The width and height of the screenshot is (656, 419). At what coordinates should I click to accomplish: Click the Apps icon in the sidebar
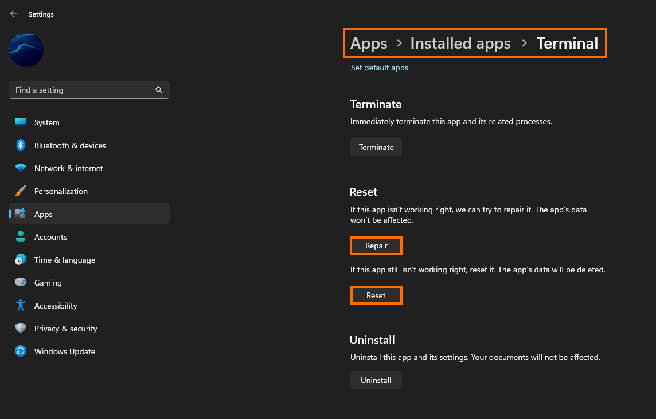(x=21, y=214)
